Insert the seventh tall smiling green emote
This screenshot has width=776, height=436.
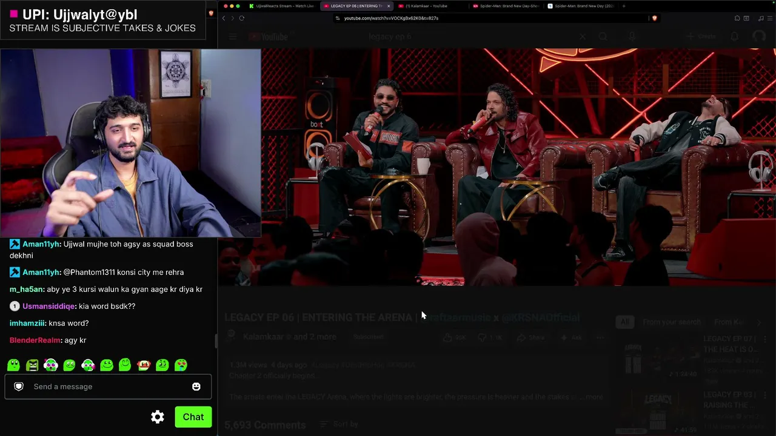point(125,365)
